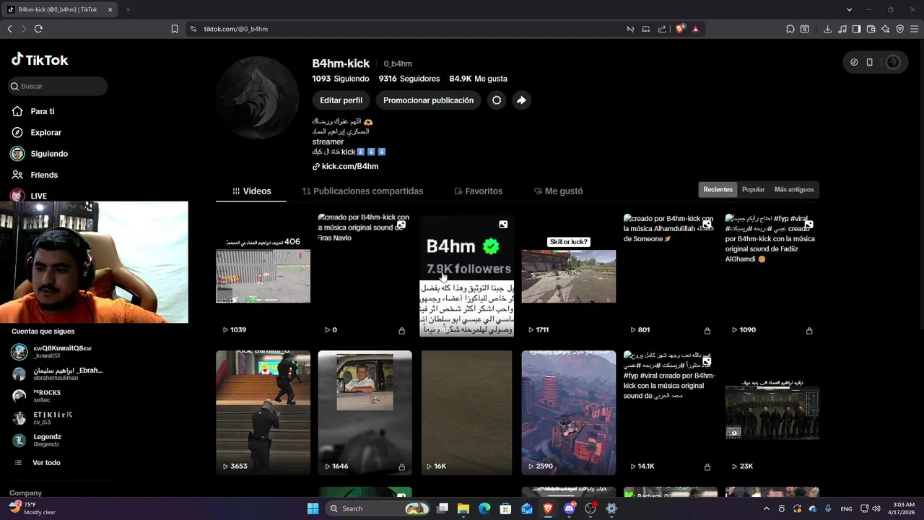Open the profile avatar picture
The width and height of the screenshot is (924, 520).
[x=258, y=97]
